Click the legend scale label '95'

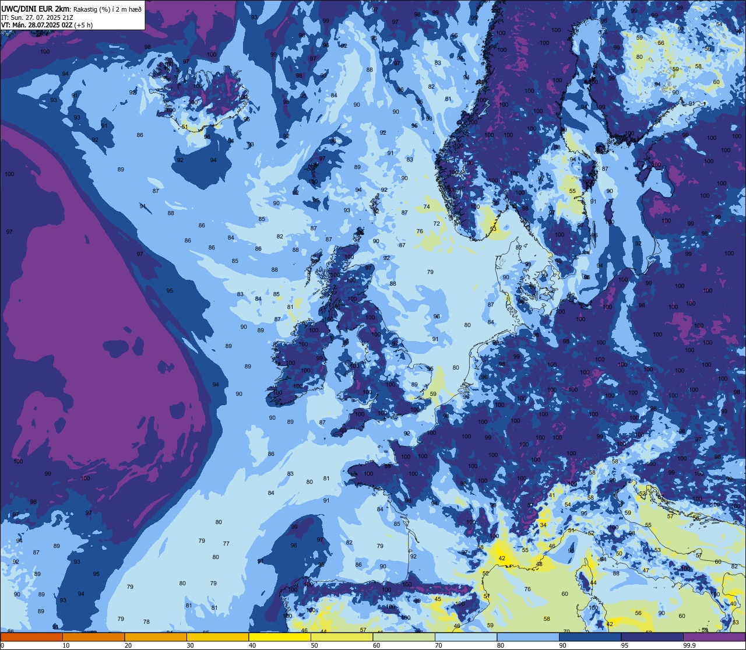625,645
